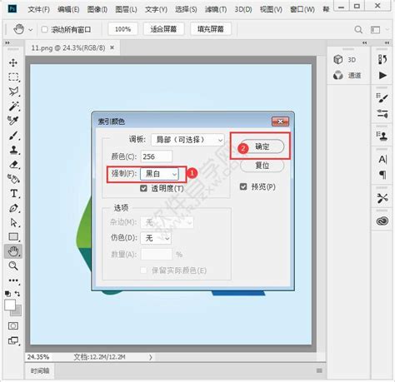The height and width of the screenshot is (382, 395).
Task: Enable 滚动所有窗口 checkbox
Action: (x=44, y=29)
